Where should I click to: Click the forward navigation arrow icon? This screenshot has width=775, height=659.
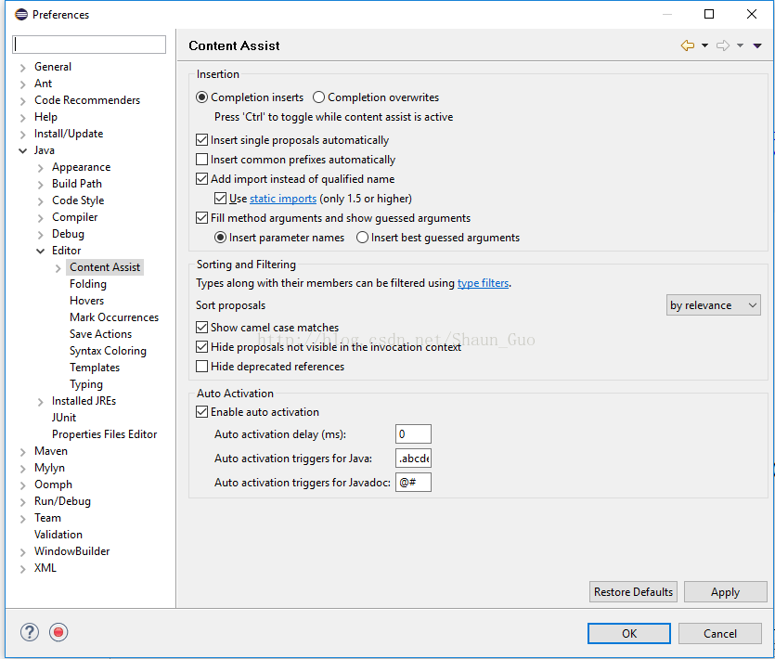tap(723, 45)
